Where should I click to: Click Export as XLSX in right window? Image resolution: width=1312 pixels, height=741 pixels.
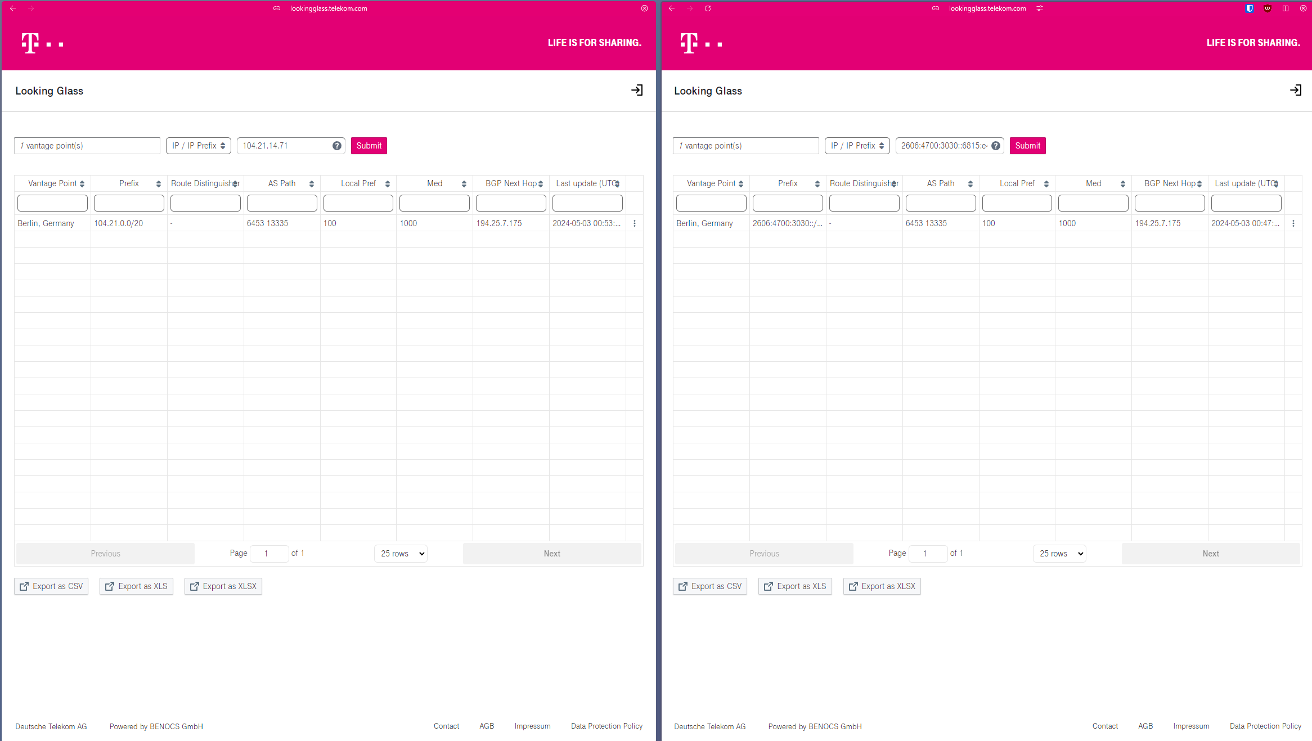(882, 586)
